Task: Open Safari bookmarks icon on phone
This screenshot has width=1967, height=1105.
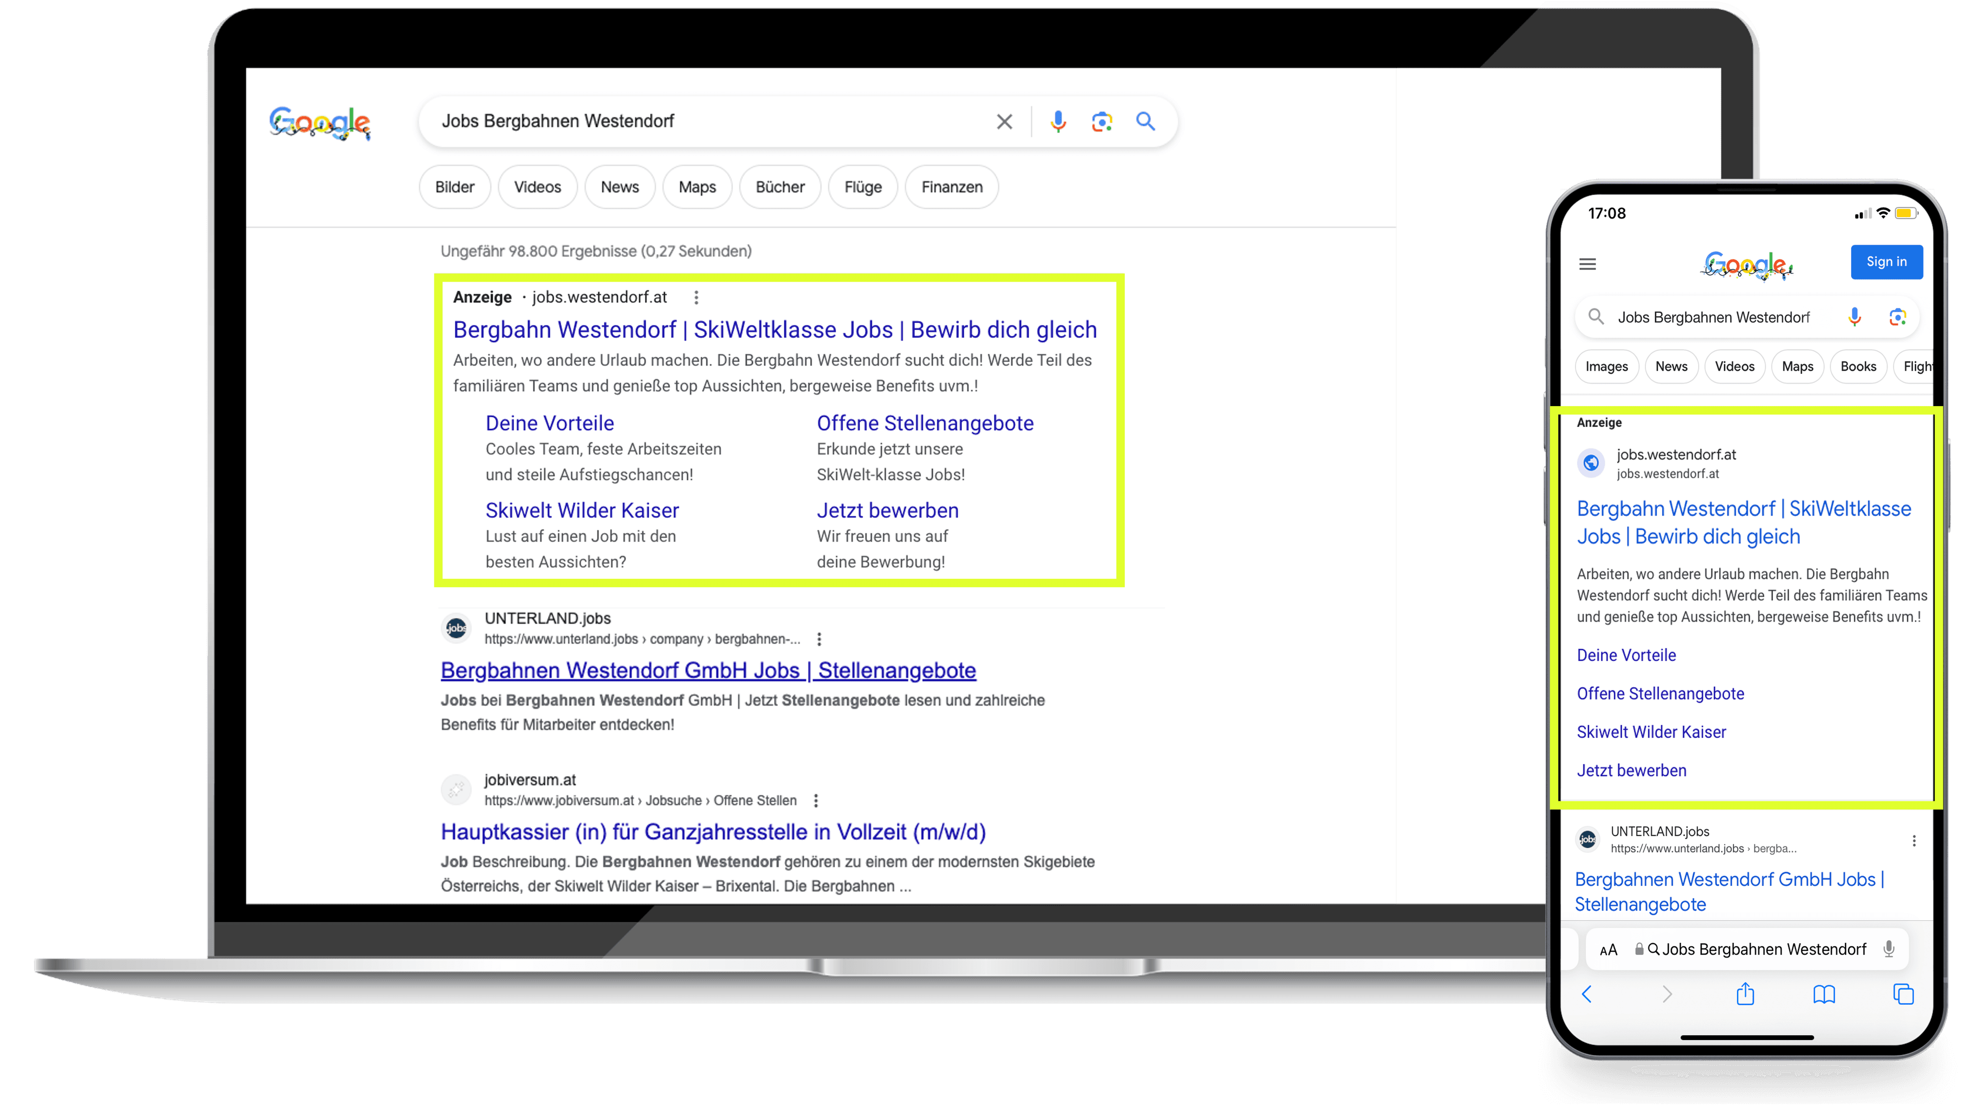Action: (1824, 994)
